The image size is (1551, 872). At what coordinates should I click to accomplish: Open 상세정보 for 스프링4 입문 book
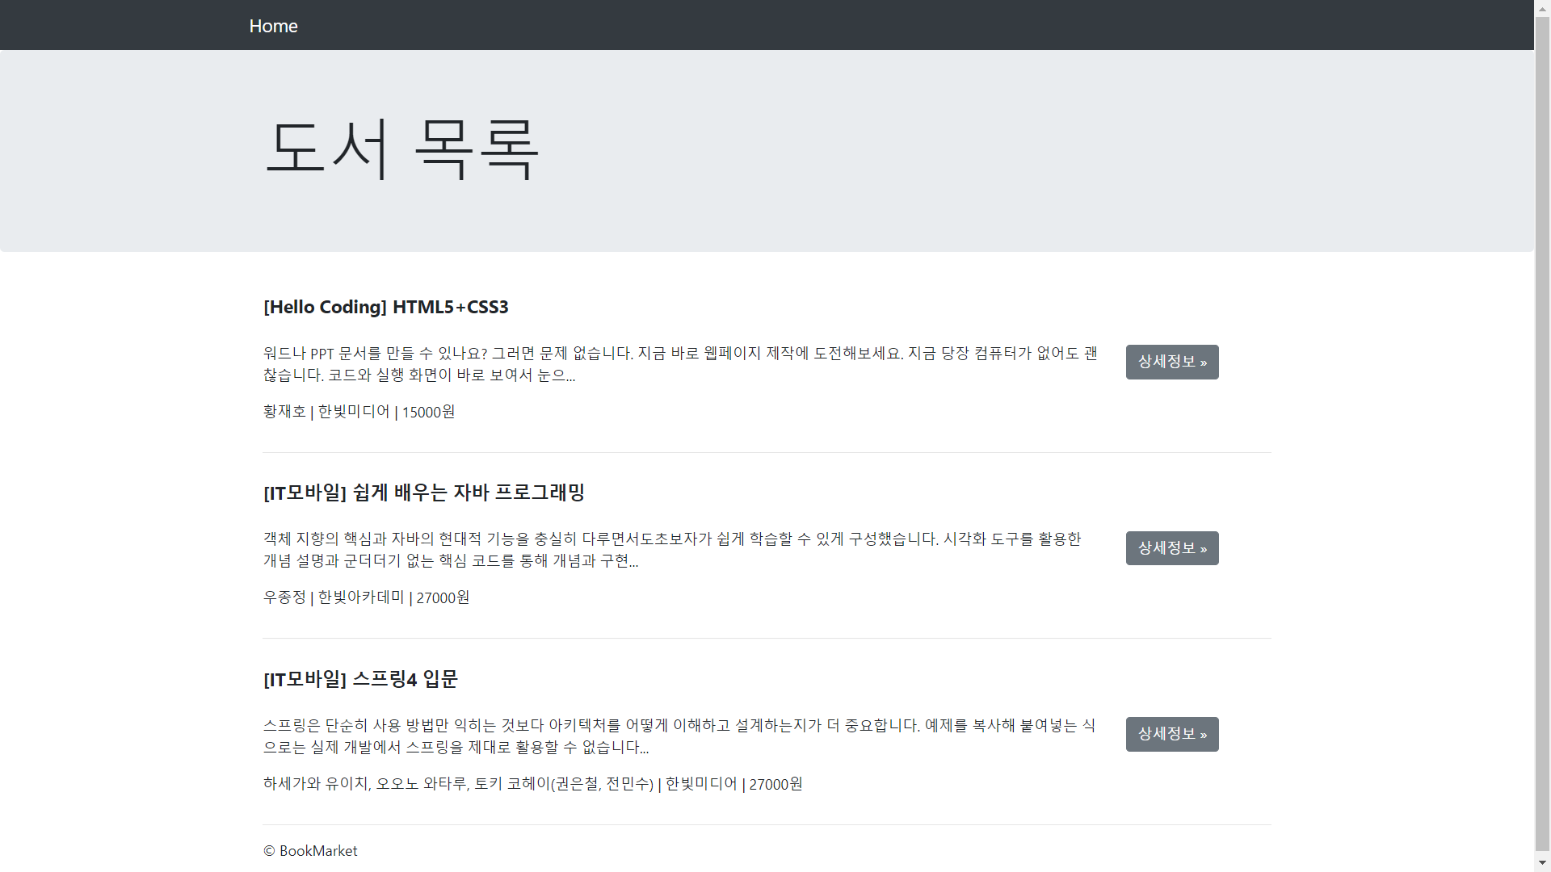1171,734
